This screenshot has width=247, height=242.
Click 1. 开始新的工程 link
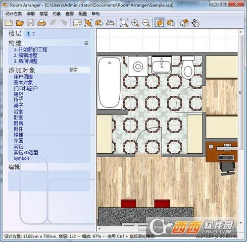click(x=30, y=49)
